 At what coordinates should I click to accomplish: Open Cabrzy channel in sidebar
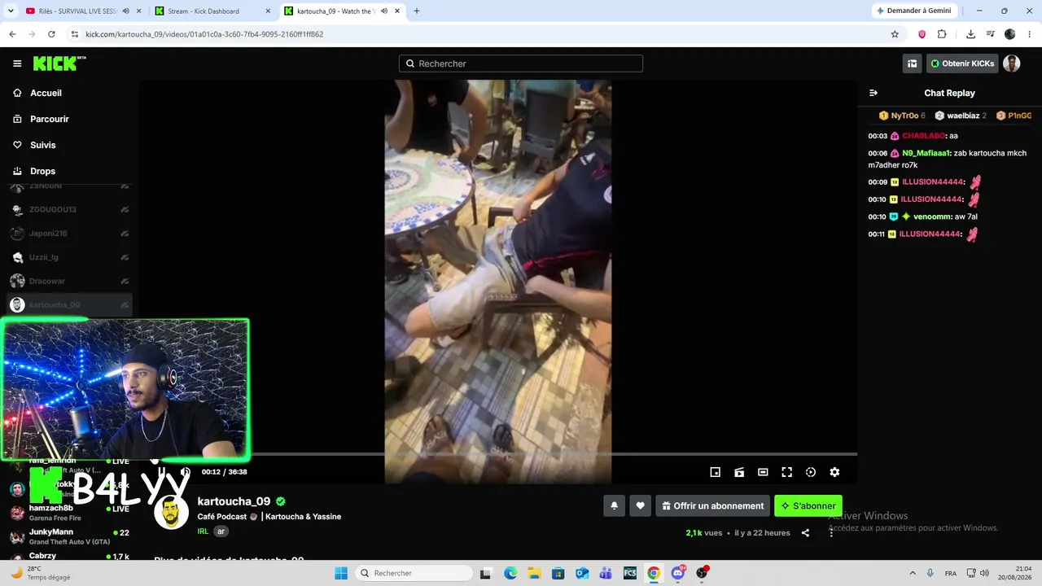[69, 557]
